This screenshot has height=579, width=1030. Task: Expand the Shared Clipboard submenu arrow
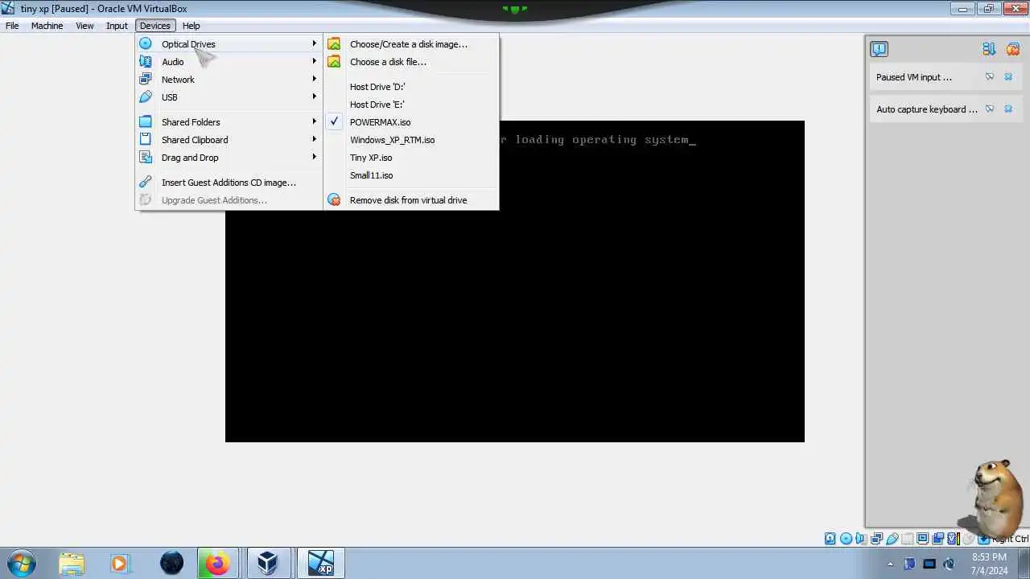click(315, 139)
